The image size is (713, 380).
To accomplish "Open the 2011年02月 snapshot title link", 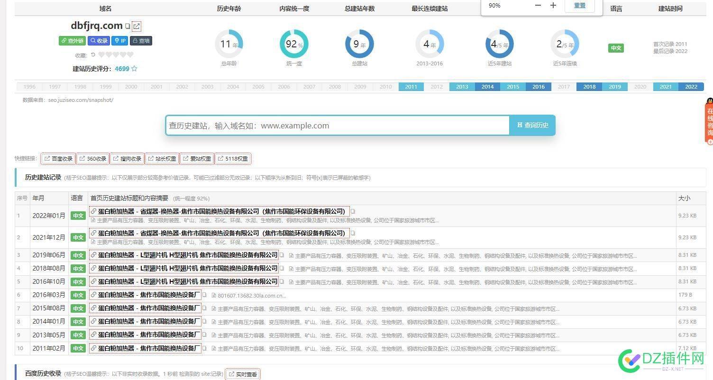I will (x=145, y=348).
